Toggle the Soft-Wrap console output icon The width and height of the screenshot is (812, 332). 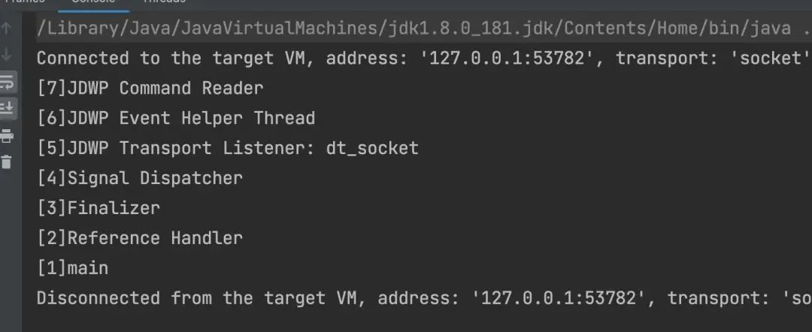pyautogui.click(x=7, y=82)
